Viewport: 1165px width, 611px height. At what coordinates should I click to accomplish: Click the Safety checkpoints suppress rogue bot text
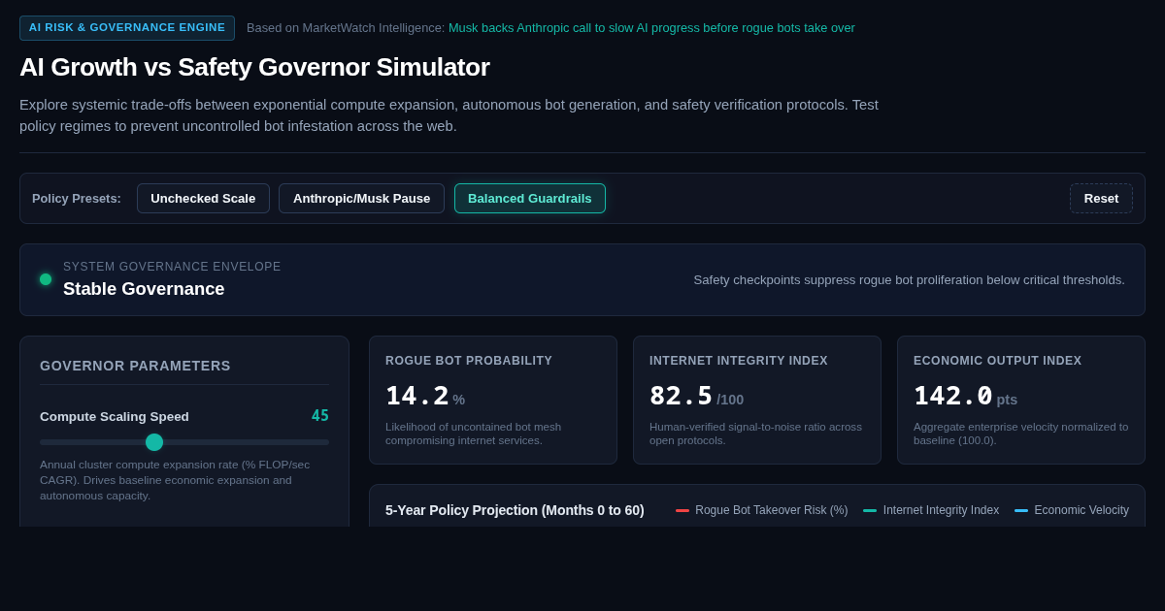tap(909, 280)
